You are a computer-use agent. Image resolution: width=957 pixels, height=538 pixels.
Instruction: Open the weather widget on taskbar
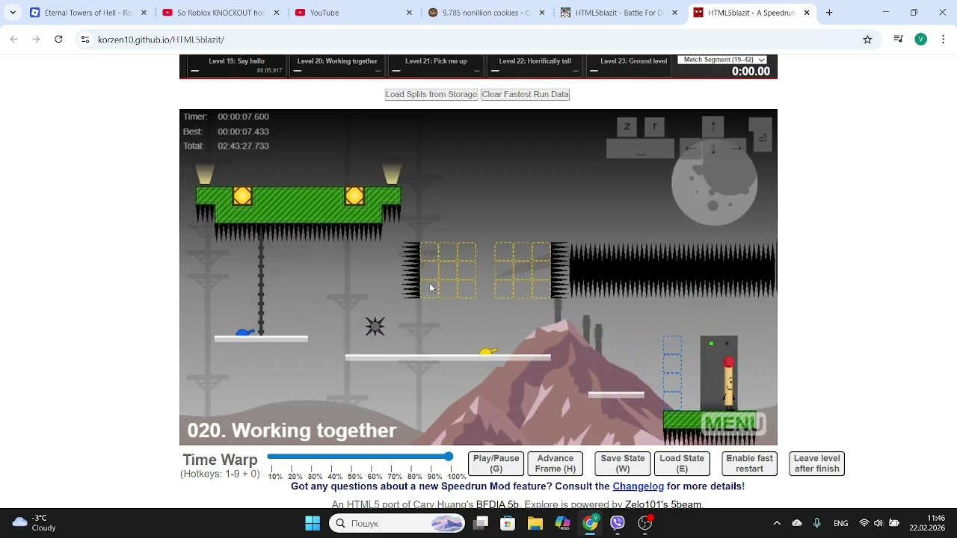tap(34, 523)
